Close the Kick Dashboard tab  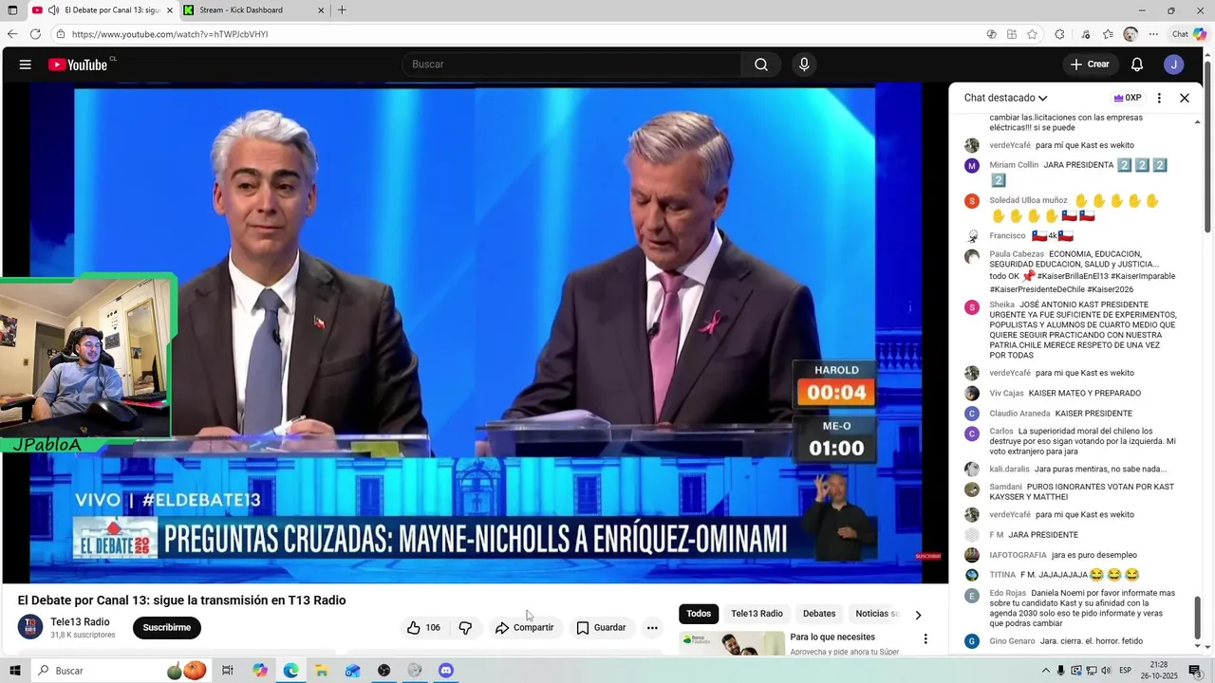(321, 10)
